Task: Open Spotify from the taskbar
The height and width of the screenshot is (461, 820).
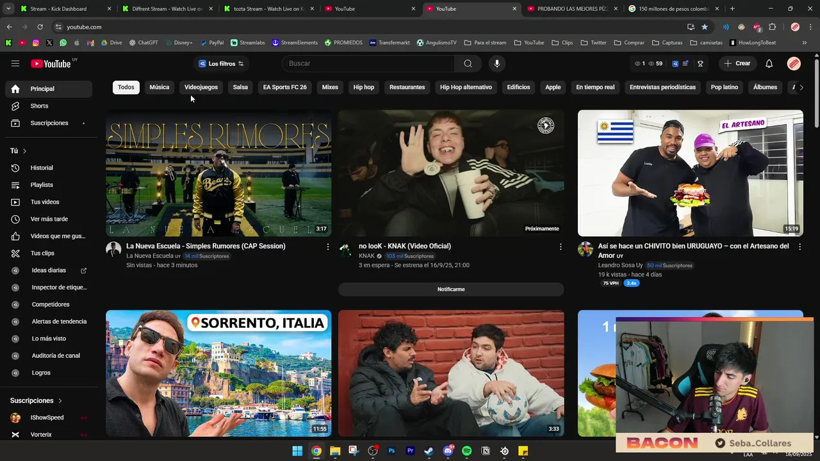Action: click(466, 451)
